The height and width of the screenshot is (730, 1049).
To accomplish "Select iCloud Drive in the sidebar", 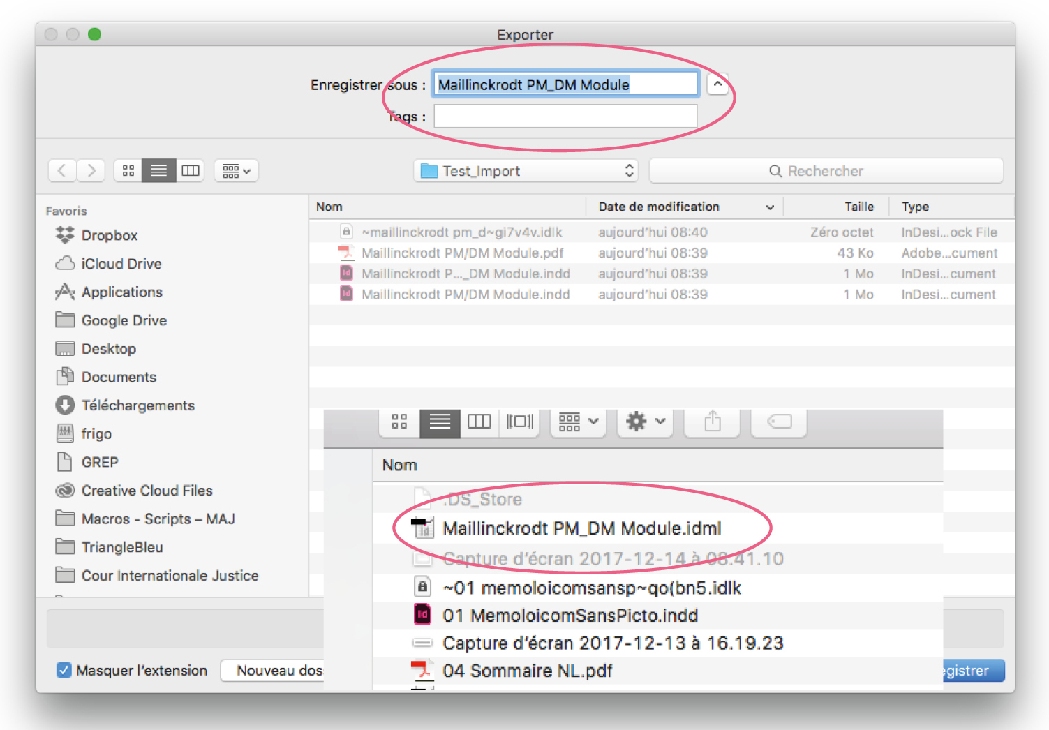I will coord(108,264).
